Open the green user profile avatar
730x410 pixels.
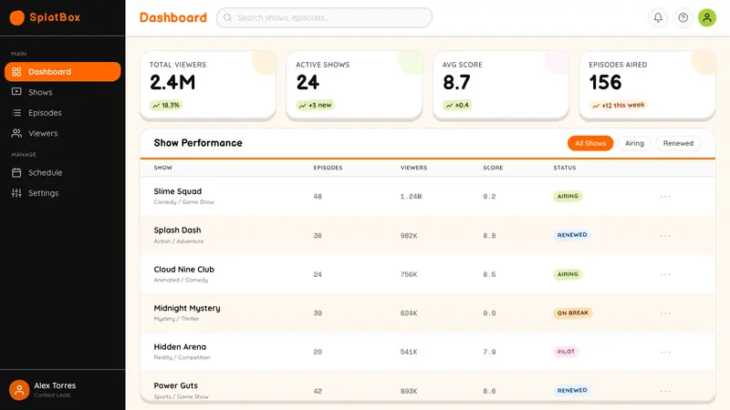click(x=706, y=17)
